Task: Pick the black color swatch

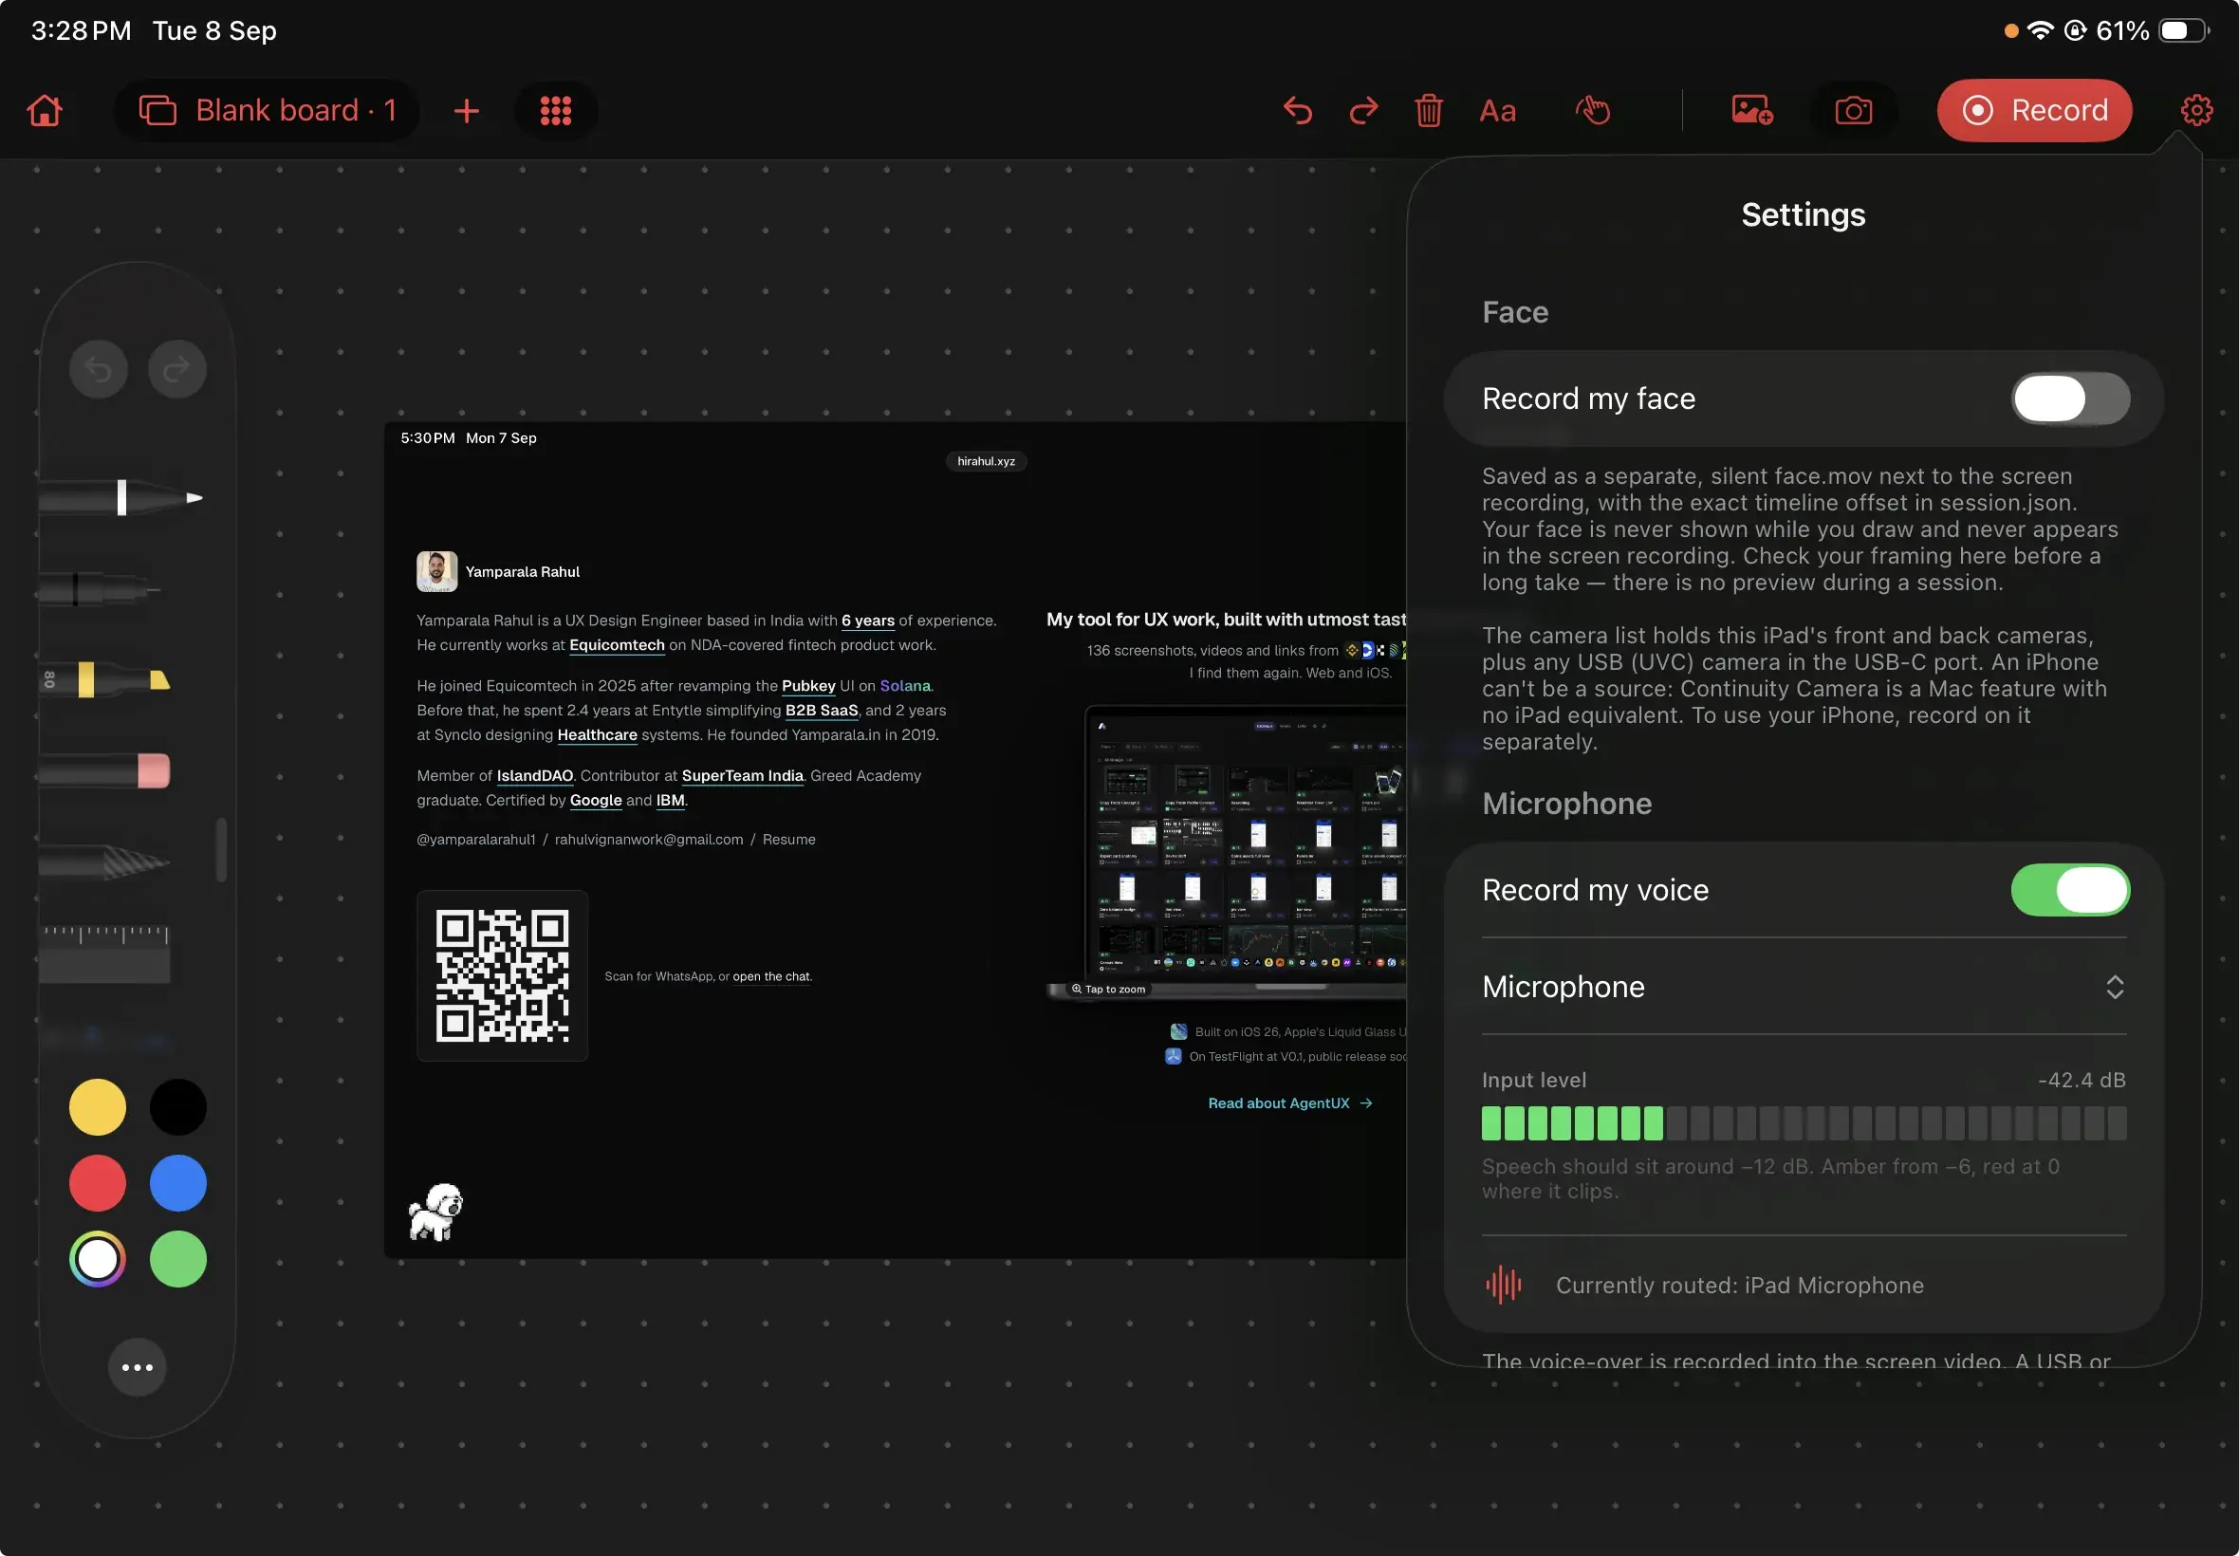Action: [x=177, y=1107]
